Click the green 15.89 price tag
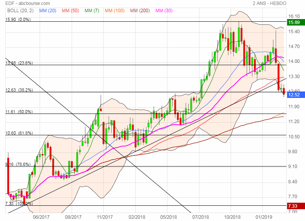Screen dimensions: 305x221 296,22
